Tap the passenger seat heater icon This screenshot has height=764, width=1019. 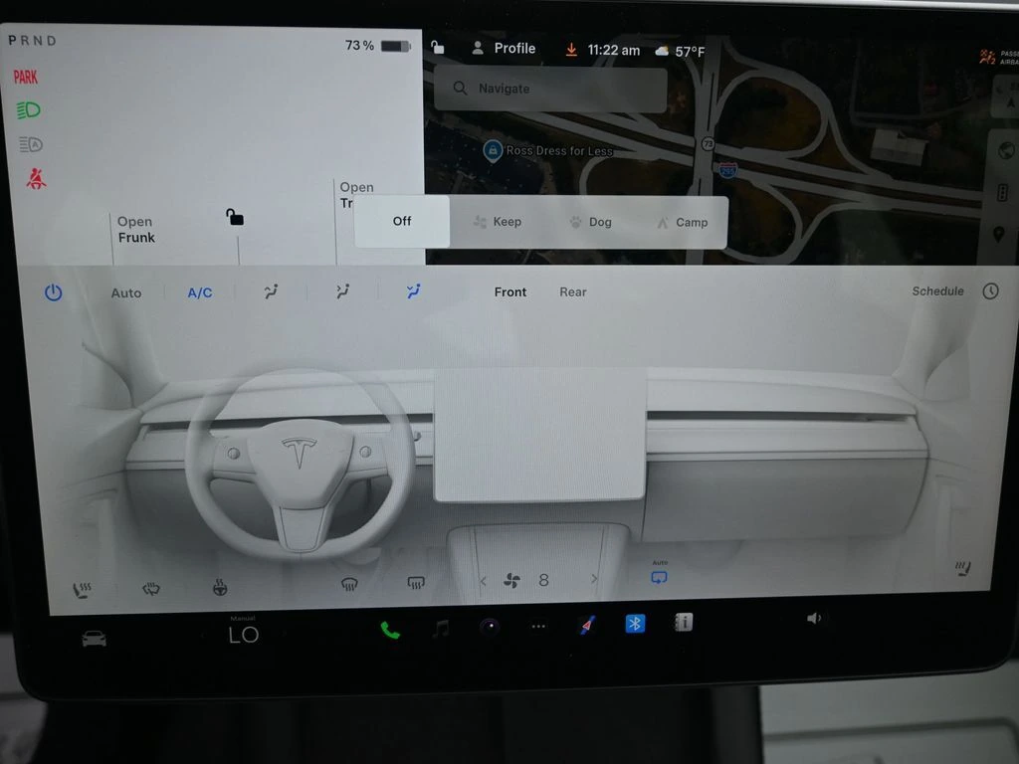tap(962, 569)
